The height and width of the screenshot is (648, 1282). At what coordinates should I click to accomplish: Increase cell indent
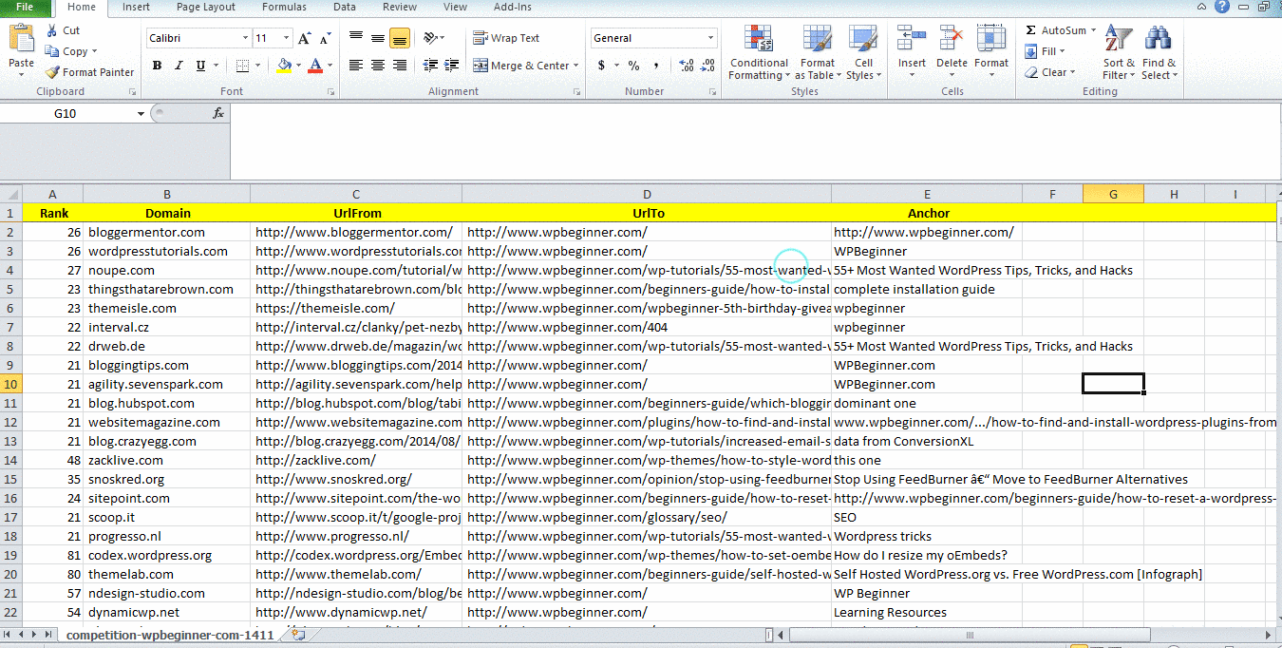pyautogui.click(x=453, y=66)
